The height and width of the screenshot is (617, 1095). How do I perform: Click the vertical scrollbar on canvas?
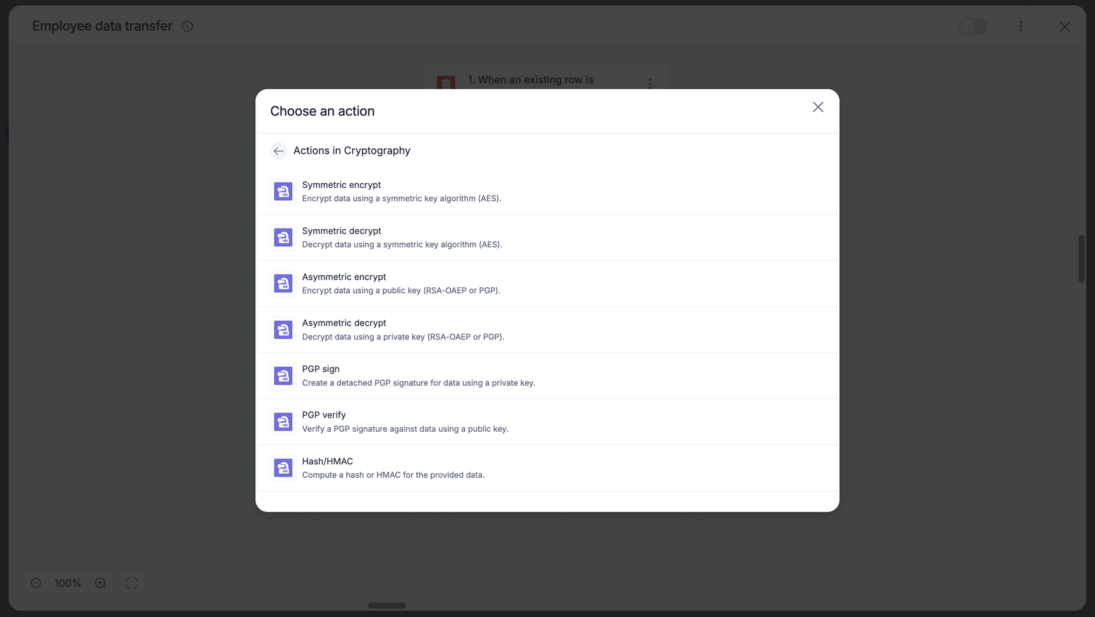(1081, 259)
